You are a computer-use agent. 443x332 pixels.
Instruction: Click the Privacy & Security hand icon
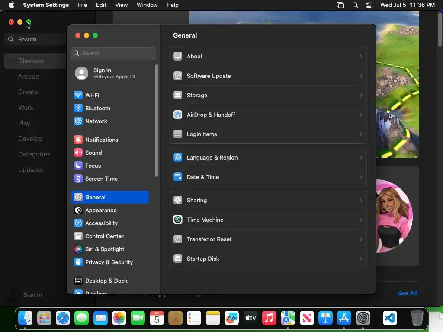click(78, 262)
